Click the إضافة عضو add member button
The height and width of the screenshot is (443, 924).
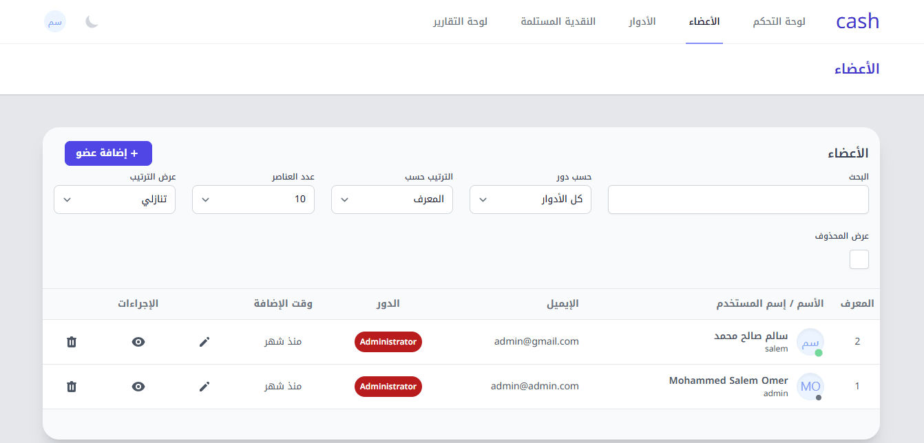pos(108,153)
